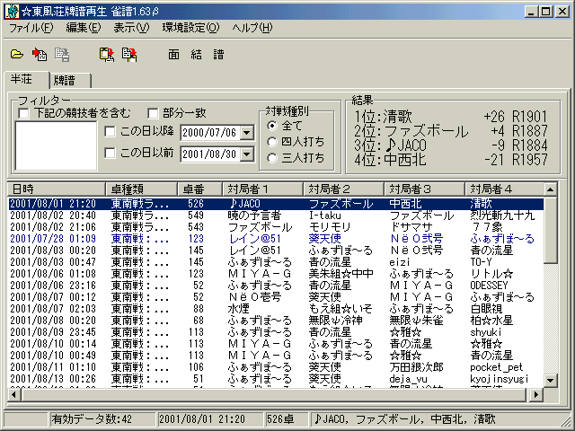The height and width of the screenshot is (431, 575).
Task: Click the 結 toolbar button
Action: coord(196,54)
